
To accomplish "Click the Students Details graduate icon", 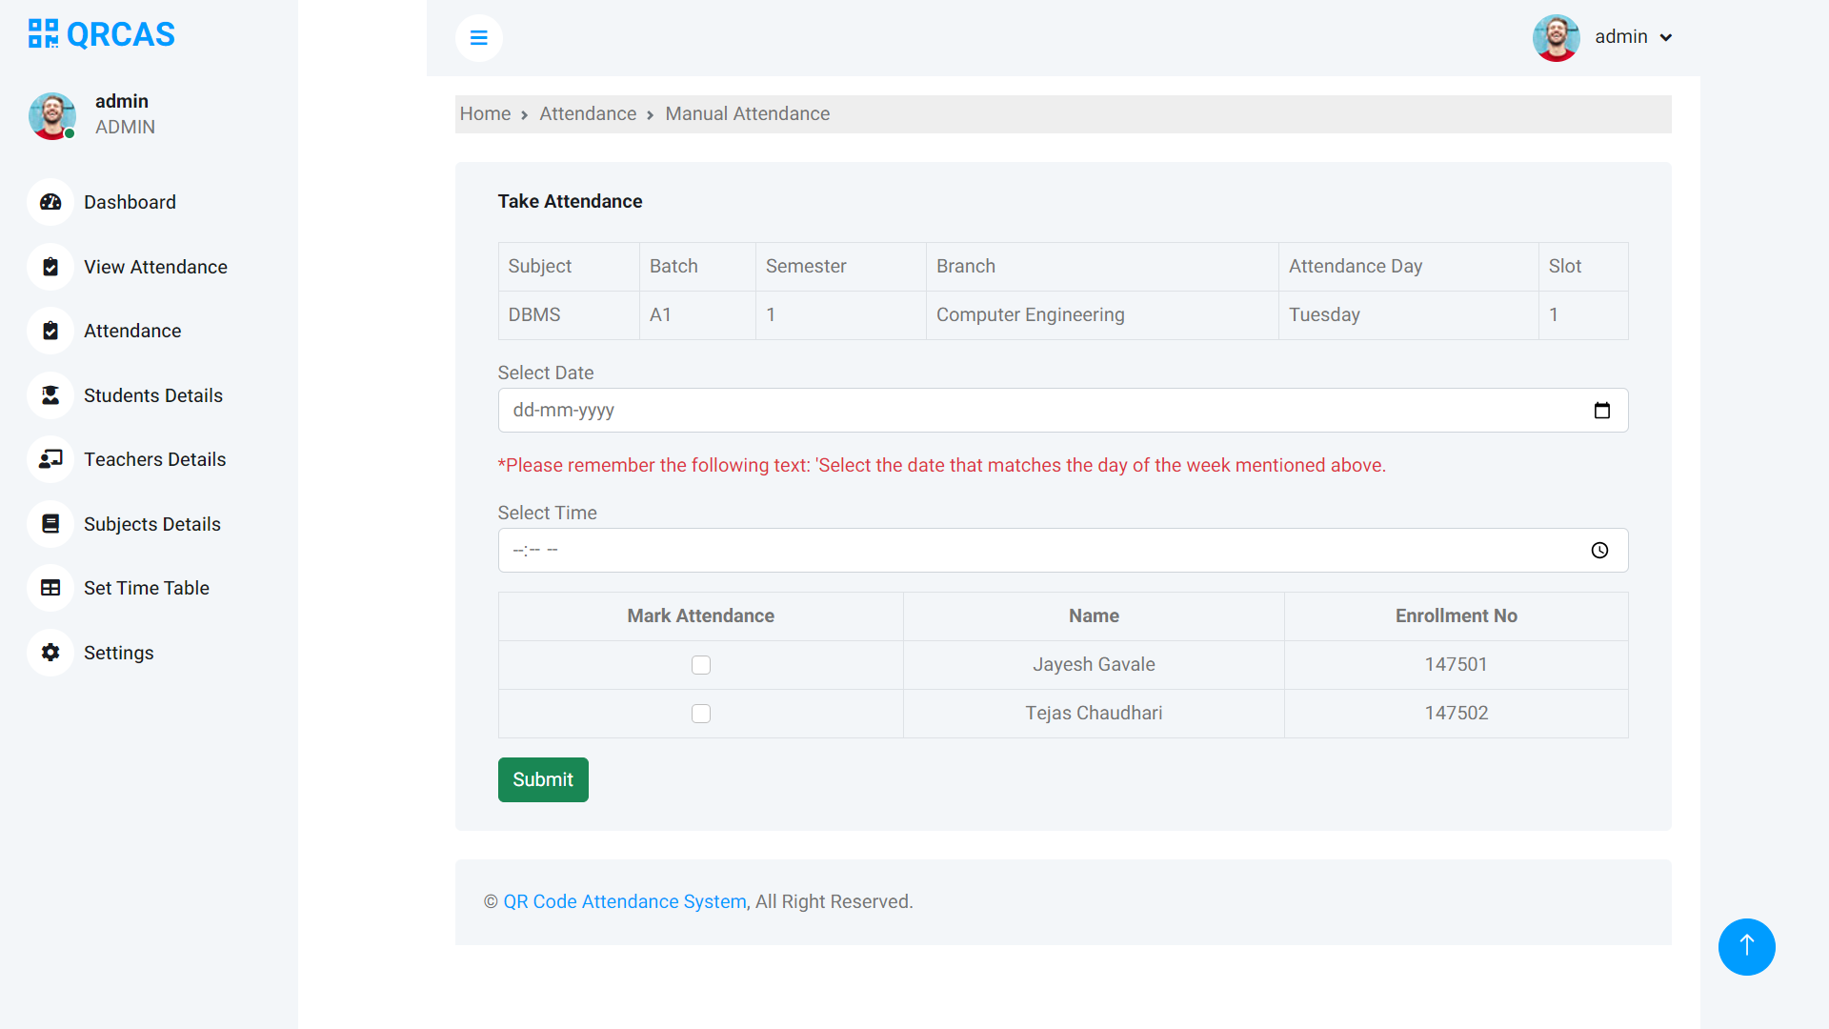I will click(x=50, y=395).
